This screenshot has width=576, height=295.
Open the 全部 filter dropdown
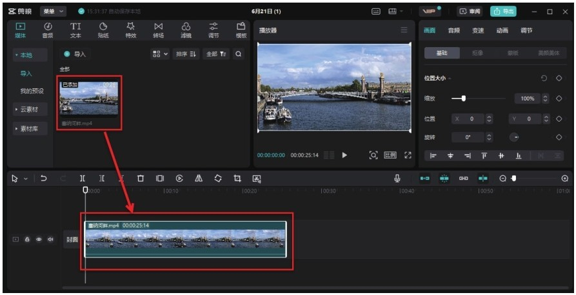(216, 54)
